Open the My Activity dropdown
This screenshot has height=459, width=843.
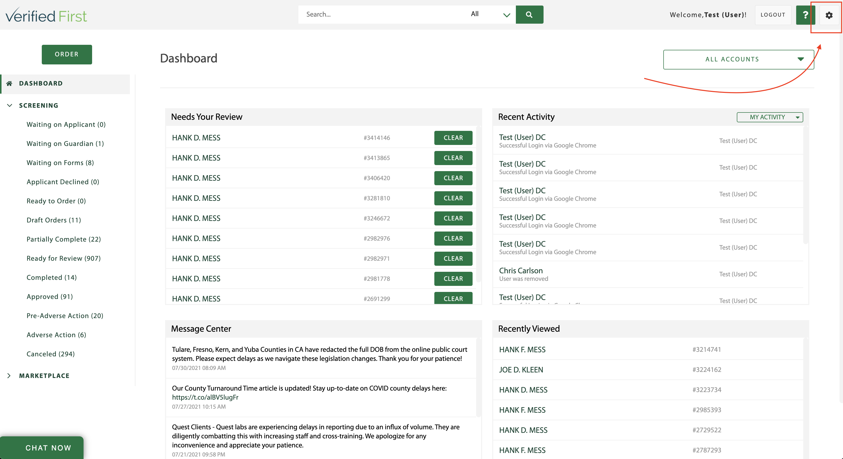770,117
